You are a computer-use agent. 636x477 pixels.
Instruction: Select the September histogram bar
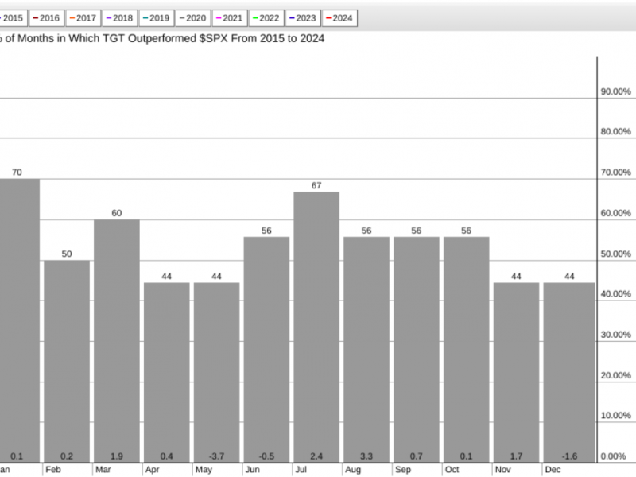pyautogui.click(x=416, y=350)
